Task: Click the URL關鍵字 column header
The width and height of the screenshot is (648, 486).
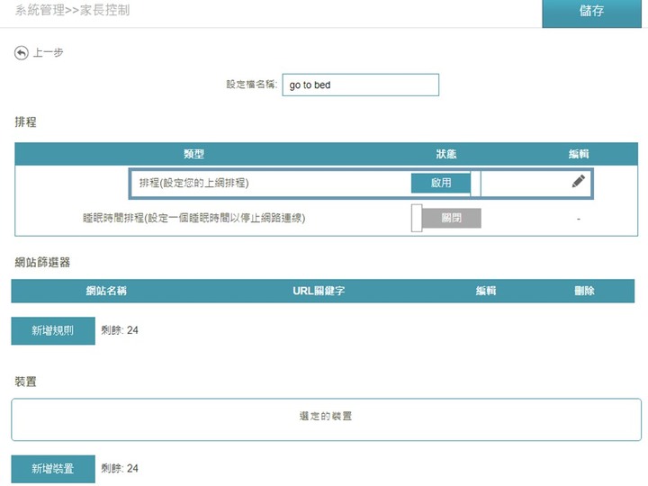Action: tap(319, 291)
